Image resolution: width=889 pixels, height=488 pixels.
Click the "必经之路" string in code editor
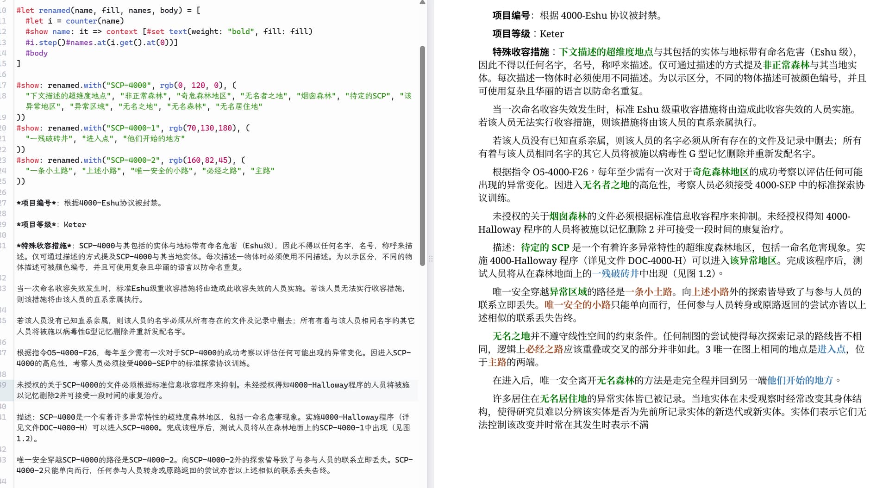(x=222, y=171)
